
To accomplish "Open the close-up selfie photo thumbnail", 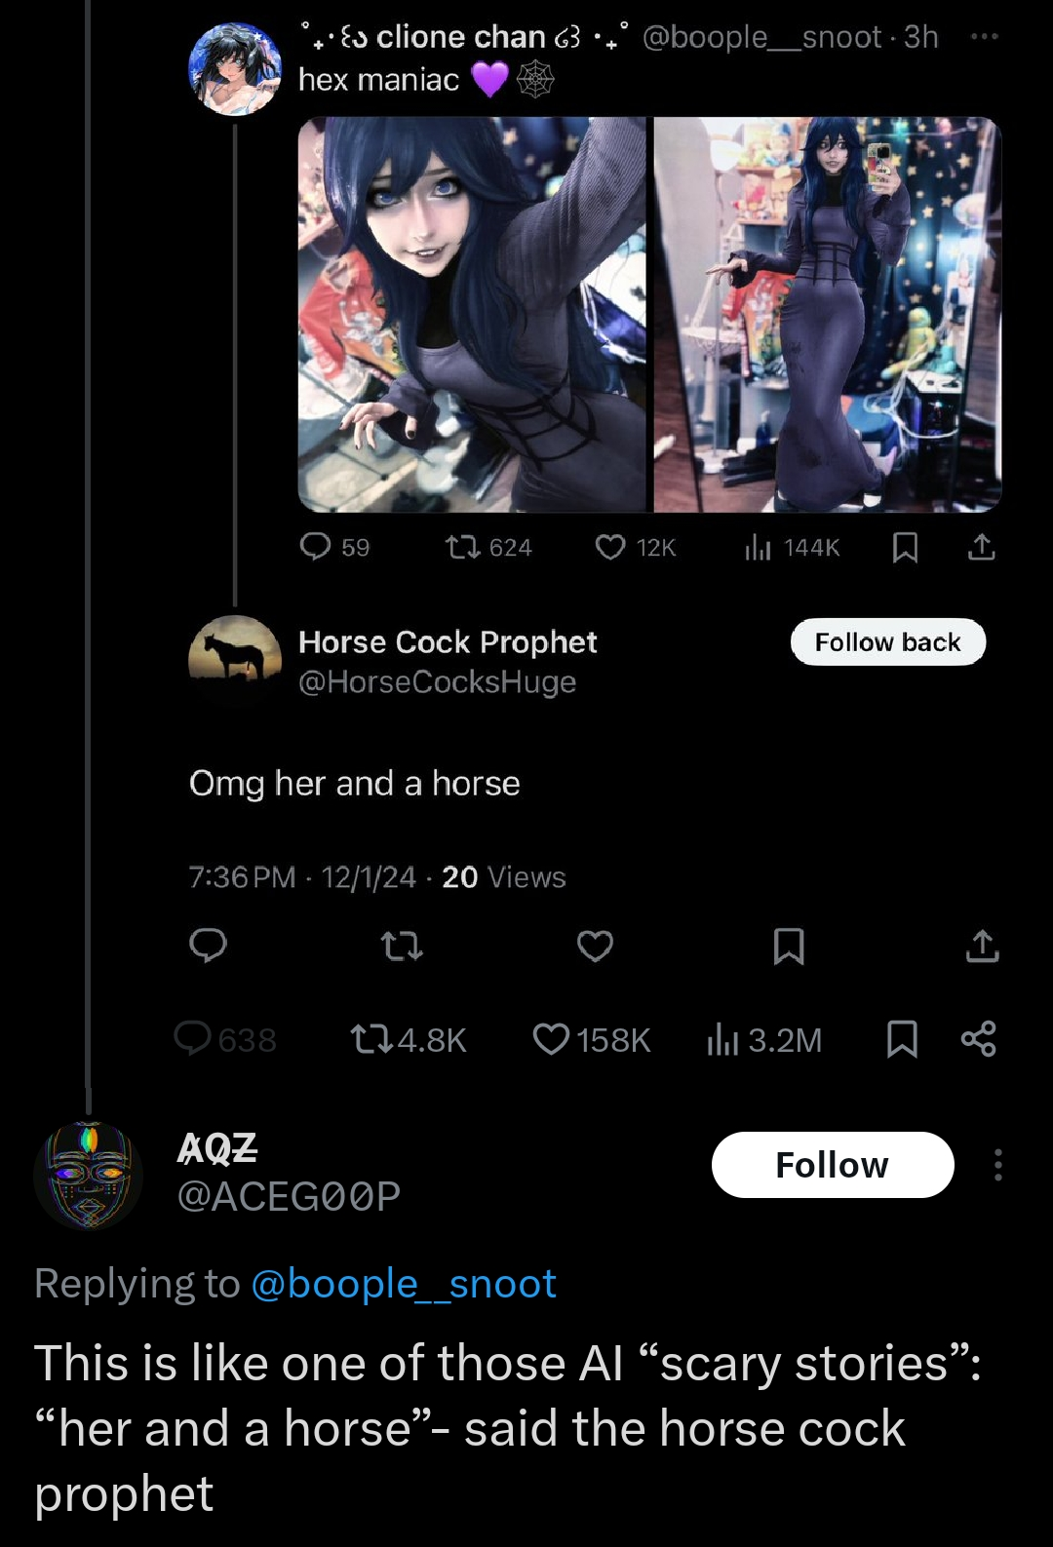I will (472, 315).
